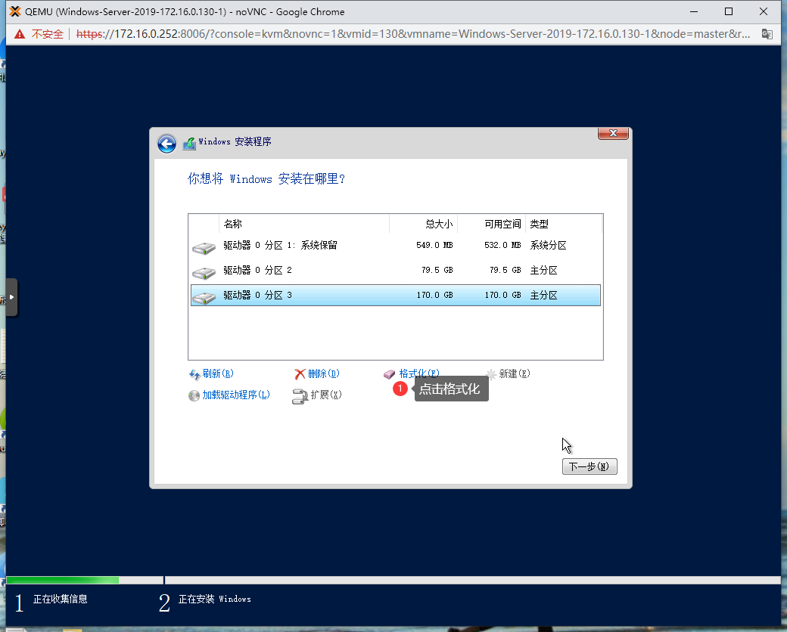The image size is (787, 632).
Task: Click 删除(D) delete link
Action: click(324, 373)
